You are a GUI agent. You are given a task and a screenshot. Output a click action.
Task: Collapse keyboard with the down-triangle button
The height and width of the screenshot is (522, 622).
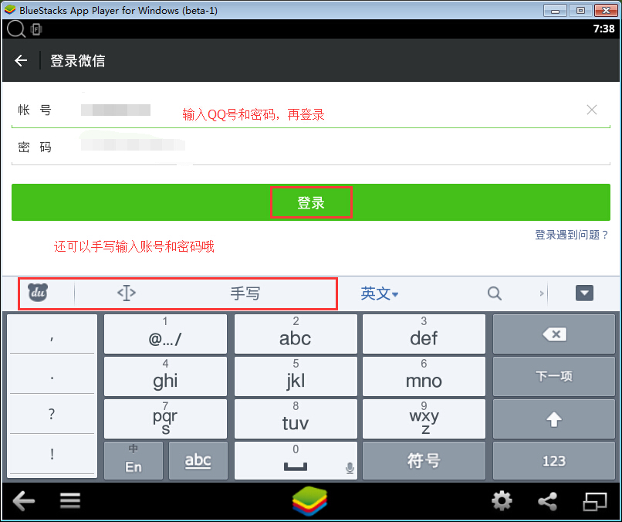(x=584, y=293)
